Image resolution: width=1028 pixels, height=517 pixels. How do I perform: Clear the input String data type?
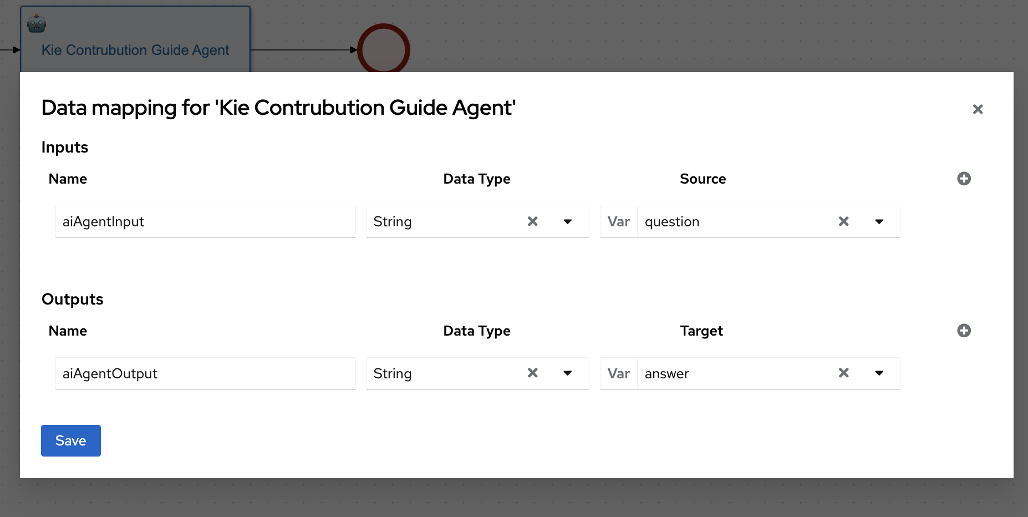coord(533,221)
